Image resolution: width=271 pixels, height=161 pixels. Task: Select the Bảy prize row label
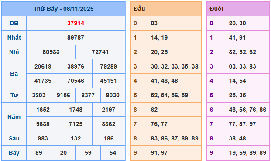(x=14, y=153)
